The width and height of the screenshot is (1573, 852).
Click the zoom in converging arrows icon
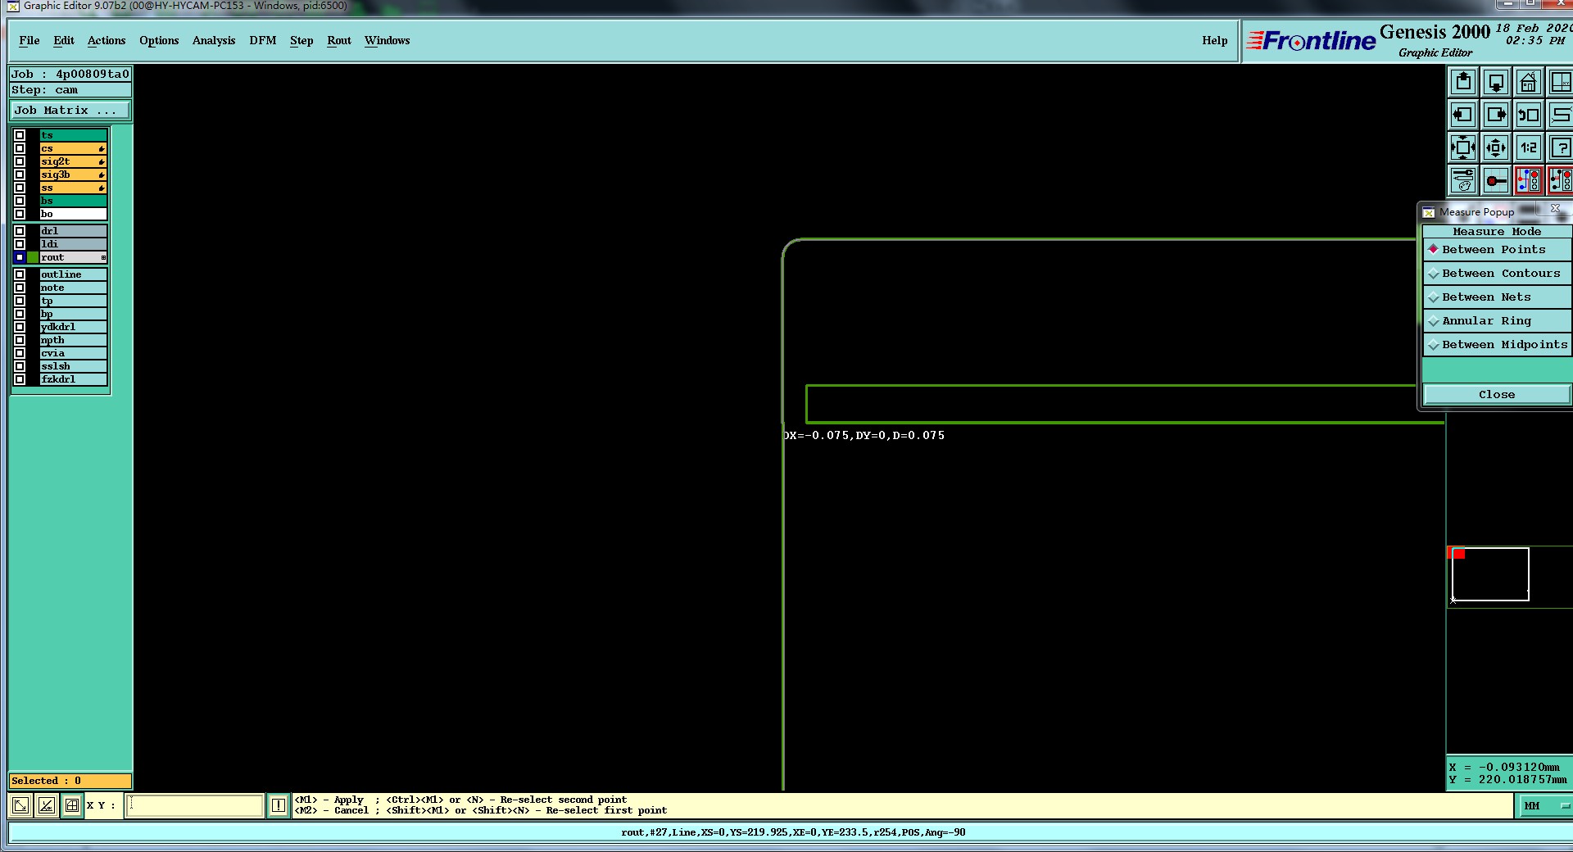(x=1463, y=148)
